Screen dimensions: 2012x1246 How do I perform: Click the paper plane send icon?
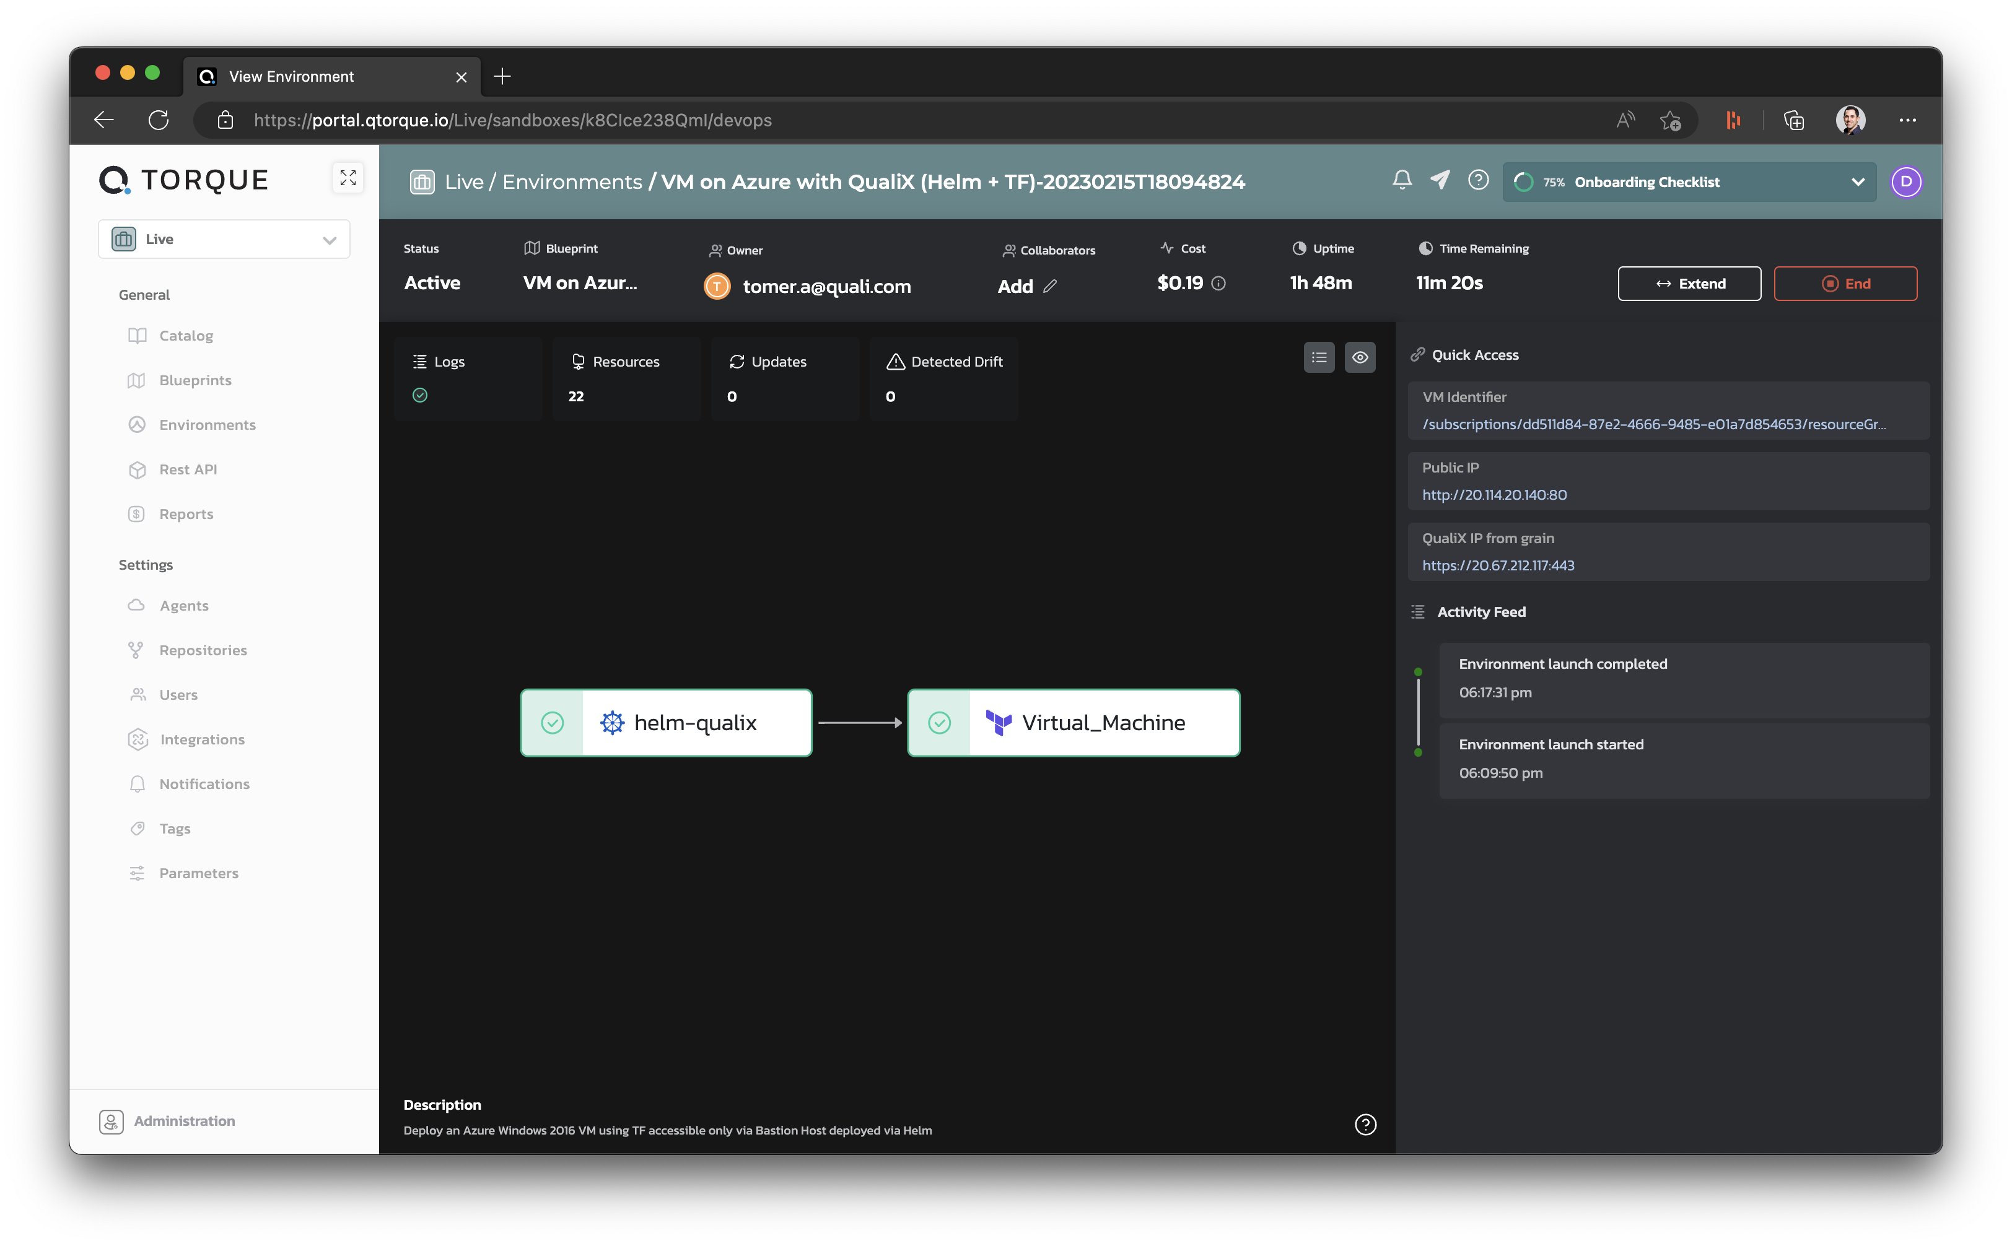pyautogui.click(x=1440, y=180)
